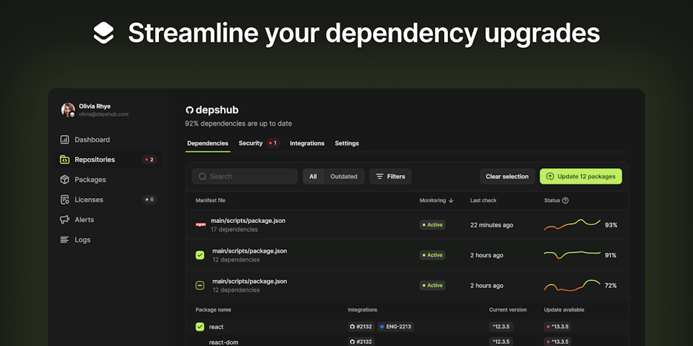The height and width of the screenshot is (346, 693).
Task: Open Olivia Rhye account menu
Action: click(x=95, y=110)
